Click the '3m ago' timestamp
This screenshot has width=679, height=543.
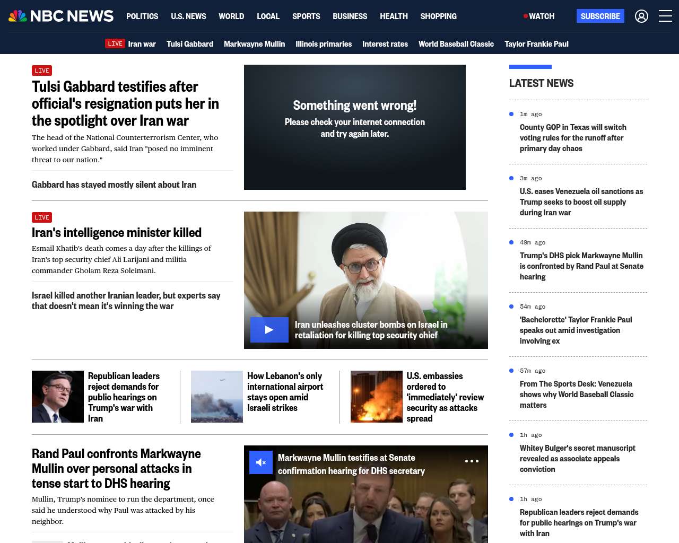530,178
